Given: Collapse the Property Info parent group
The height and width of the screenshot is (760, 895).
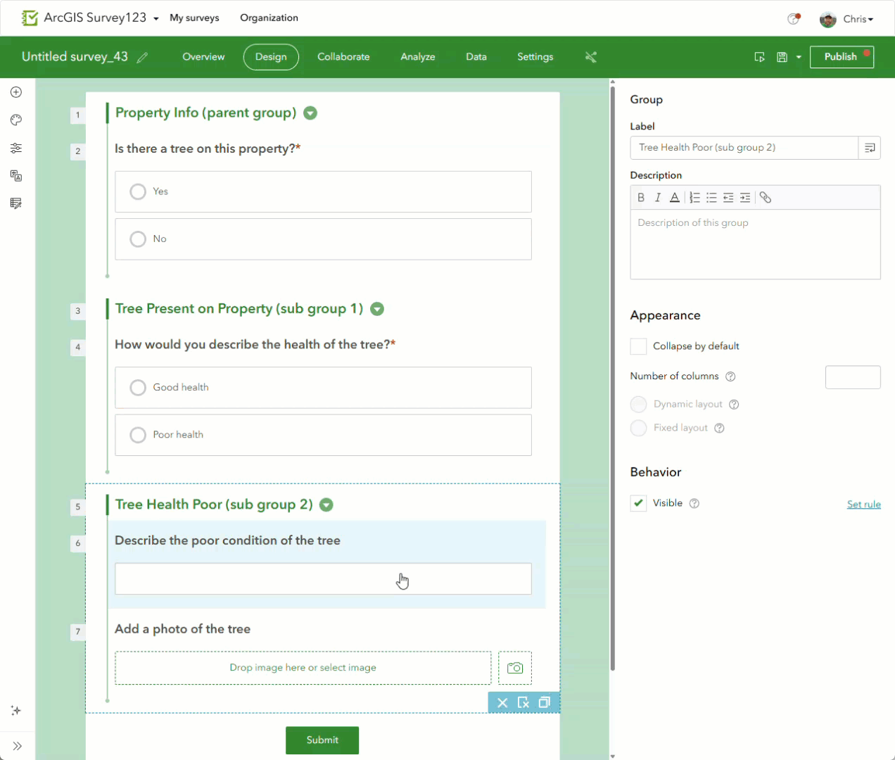Looking at the screenshot, I should tap(310, 113).
